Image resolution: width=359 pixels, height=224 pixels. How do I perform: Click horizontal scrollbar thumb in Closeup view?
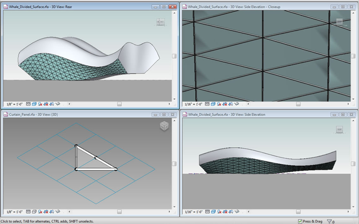pos(298,104)
